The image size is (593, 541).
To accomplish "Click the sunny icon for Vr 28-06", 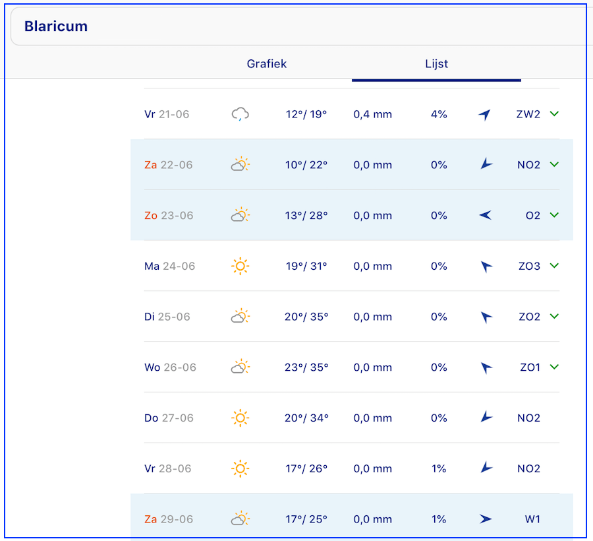I will pos(240,469).
